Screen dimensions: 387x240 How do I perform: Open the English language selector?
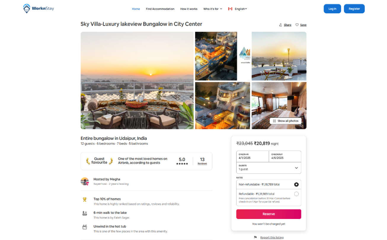[241, 9]
